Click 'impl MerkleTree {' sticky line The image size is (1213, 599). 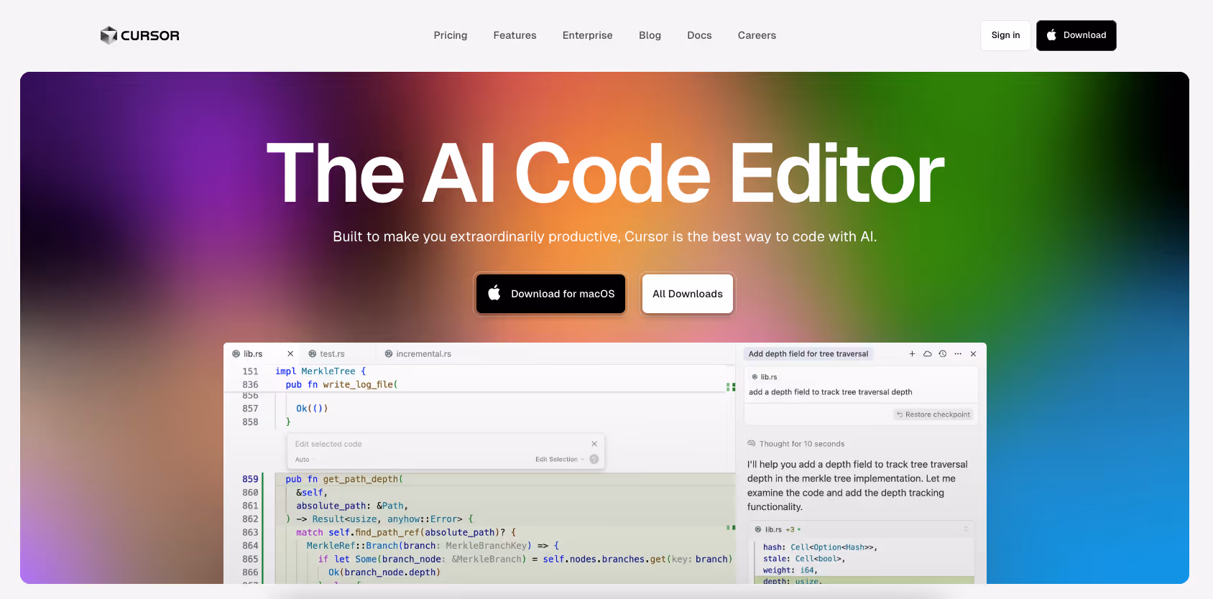click(x=320, y=371)
